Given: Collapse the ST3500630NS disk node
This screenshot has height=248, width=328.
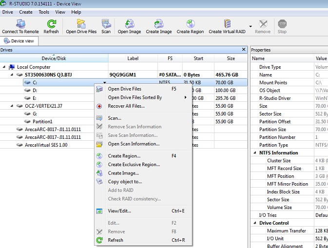Looking at the screenshot, I should click(x=12, y=75).
